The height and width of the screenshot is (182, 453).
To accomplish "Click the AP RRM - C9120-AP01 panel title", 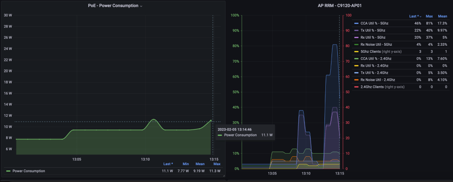I will pyautogui.click(x=340, y=5).
